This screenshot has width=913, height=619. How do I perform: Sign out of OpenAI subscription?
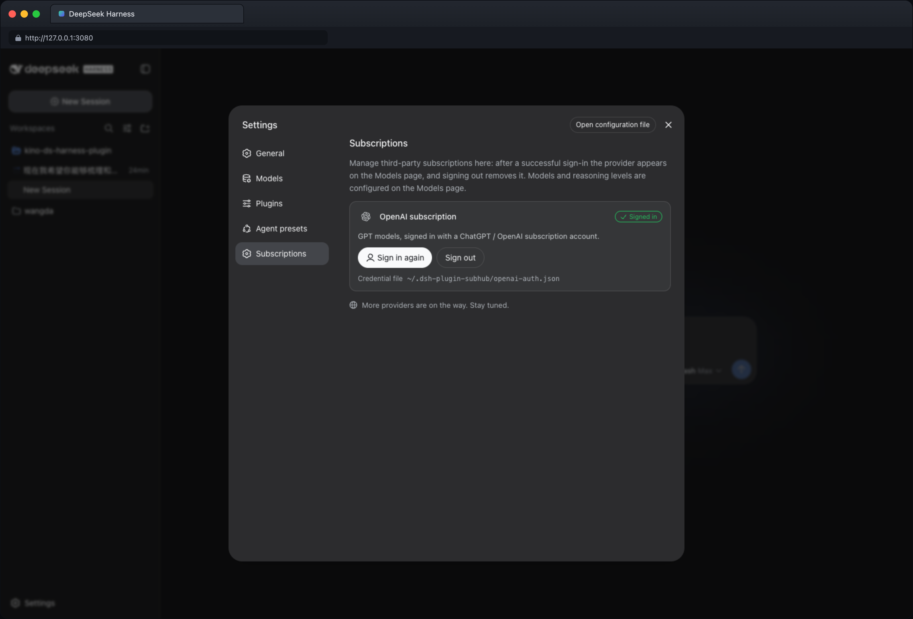460,257
